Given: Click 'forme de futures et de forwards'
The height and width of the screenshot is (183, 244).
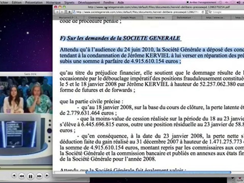Looking at the screenshot, I should pos(96,90).
